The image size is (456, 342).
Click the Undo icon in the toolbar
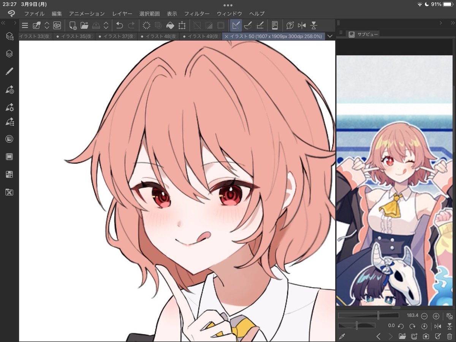point(119,25)
